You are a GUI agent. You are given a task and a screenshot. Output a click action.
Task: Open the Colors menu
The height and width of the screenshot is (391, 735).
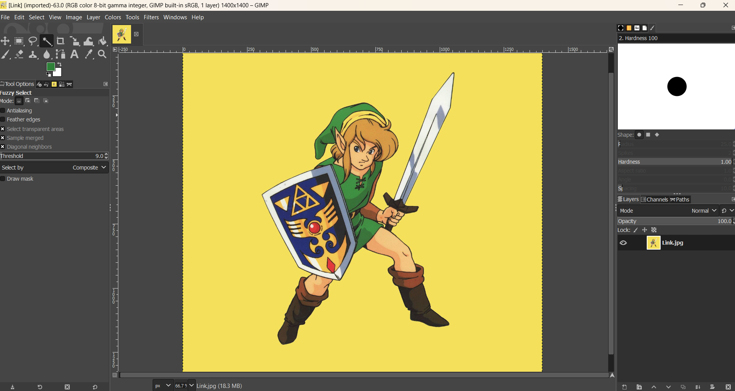pos(113,17)
